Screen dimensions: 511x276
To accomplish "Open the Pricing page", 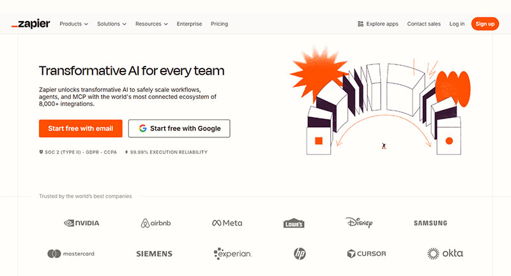I will (219, 24).
